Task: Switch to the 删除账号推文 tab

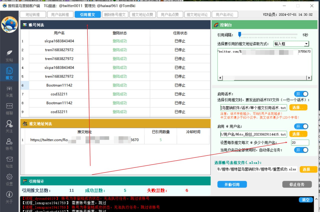Action: 115,14
